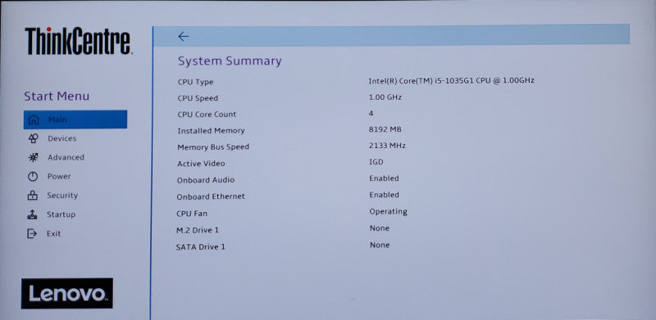Click the 1.00 GHz value
656x320 pixels.
click(385, 97)
